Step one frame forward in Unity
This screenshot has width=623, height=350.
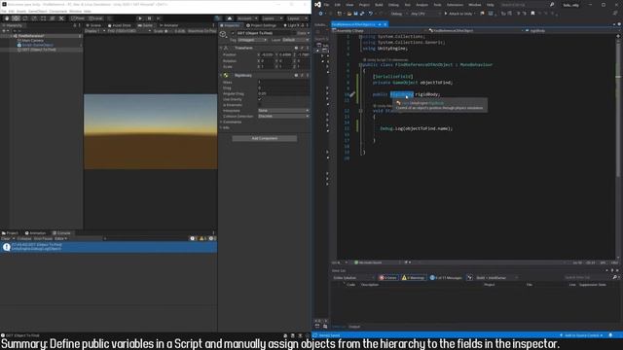159,18
